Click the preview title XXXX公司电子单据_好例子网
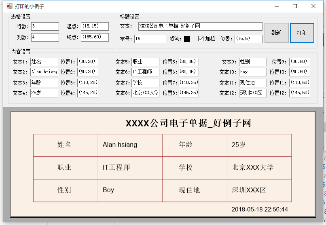 [188, 123]
